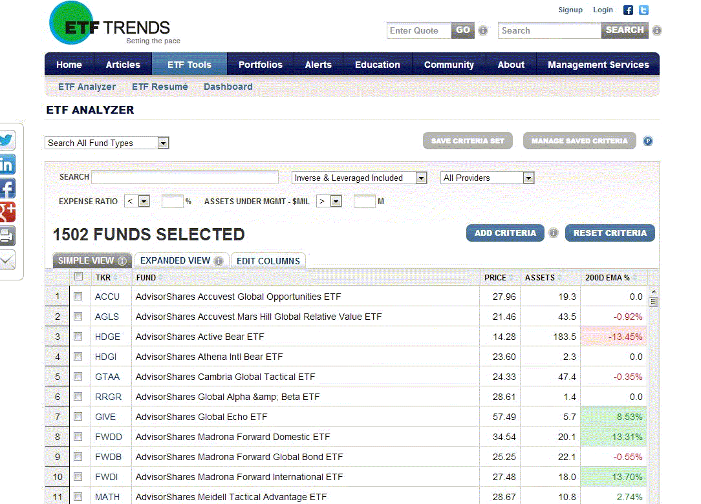Open the Portfolios menu
This screenshot has height=504, width=701.
pyautogui.click(x=260, y=65)
